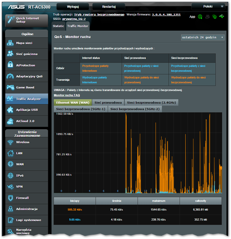This screenshot has height=239, width=231.
Task: Open the Tryb routera bezprzewodowego link
Action: click(x=99, y=14)
